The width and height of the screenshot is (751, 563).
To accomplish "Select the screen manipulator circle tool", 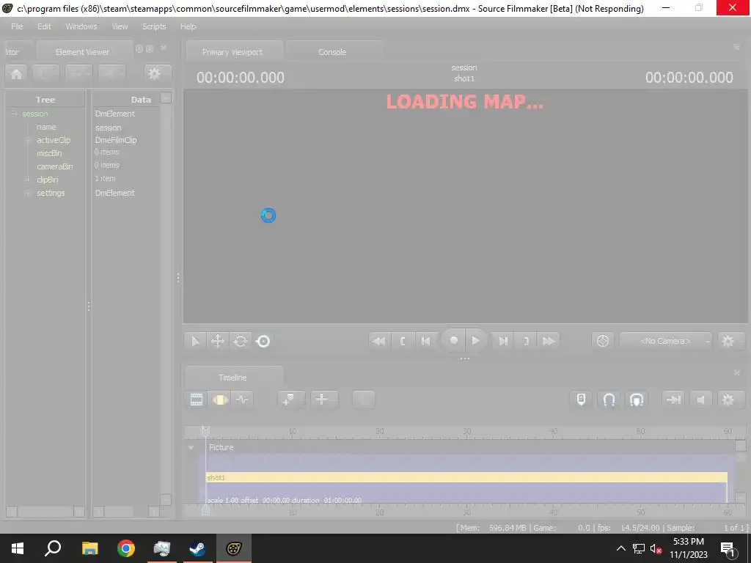I will pyautogui.click(x=263, y=341).
